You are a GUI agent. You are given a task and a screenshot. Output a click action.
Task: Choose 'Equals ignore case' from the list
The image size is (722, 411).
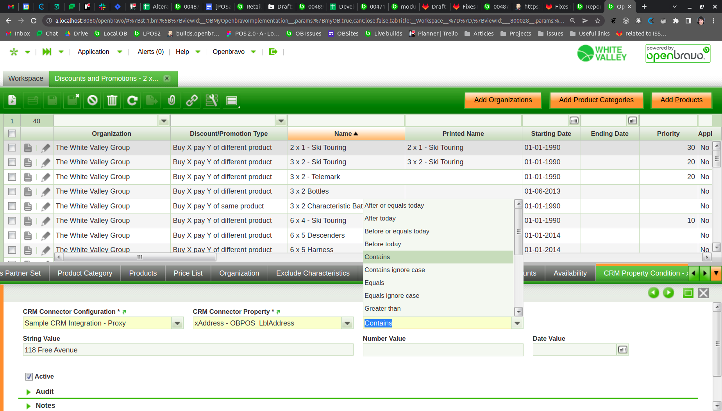click(392, 295)
